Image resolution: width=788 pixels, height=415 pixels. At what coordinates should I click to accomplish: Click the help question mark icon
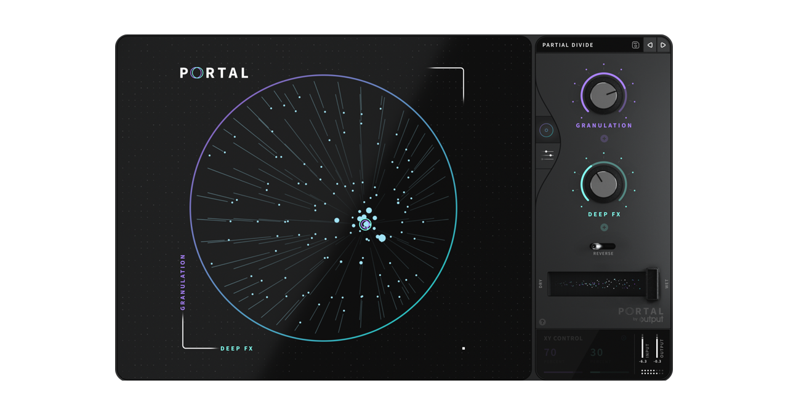click(542, 322)
